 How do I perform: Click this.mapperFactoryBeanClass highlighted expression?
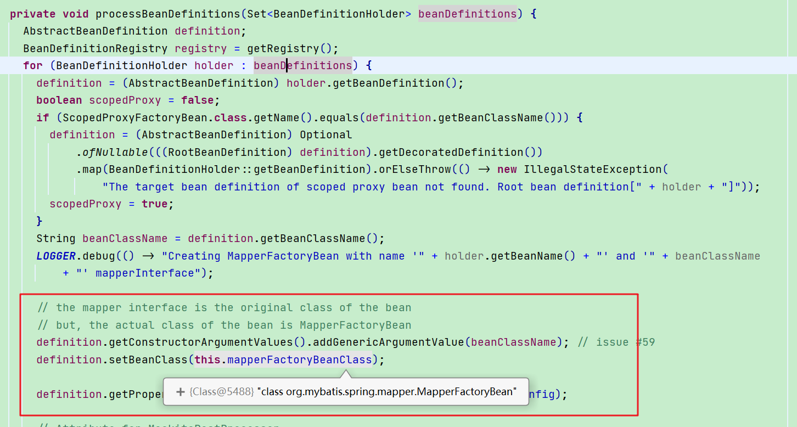point(283,360)
